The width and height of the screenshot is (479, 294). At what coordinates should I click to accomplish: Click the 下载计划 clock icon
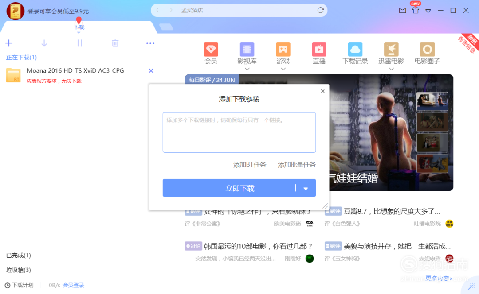(x=8, y=286)
